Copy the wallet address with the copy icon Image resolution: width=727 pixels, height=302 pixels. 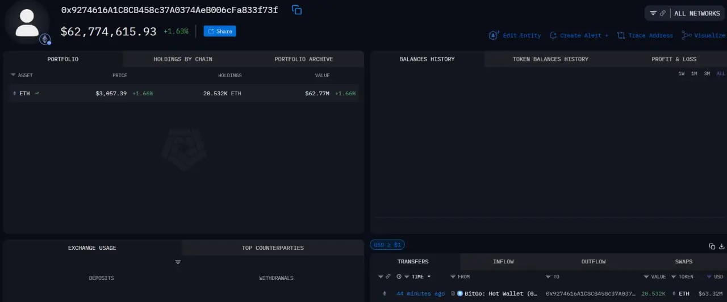[296, 10]
